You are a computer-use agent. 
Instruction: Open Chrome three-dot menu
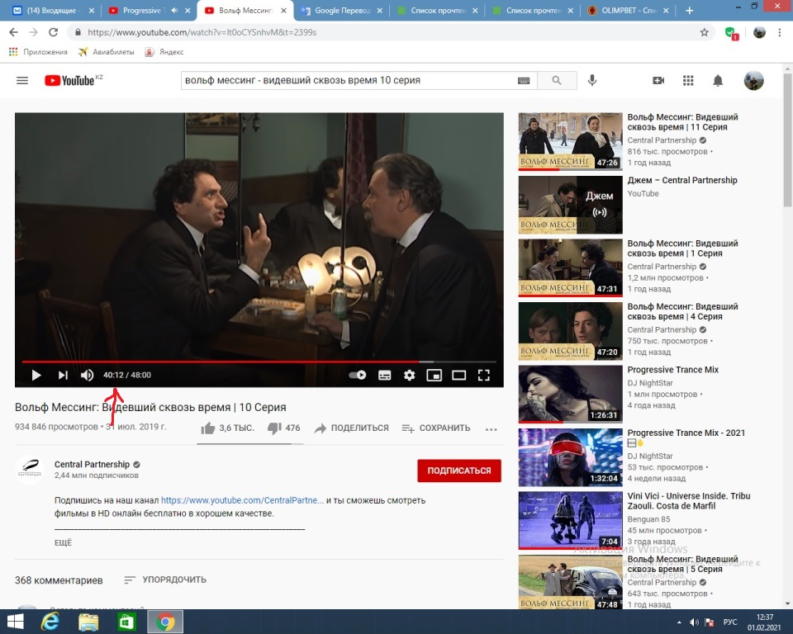coord(779,32)
